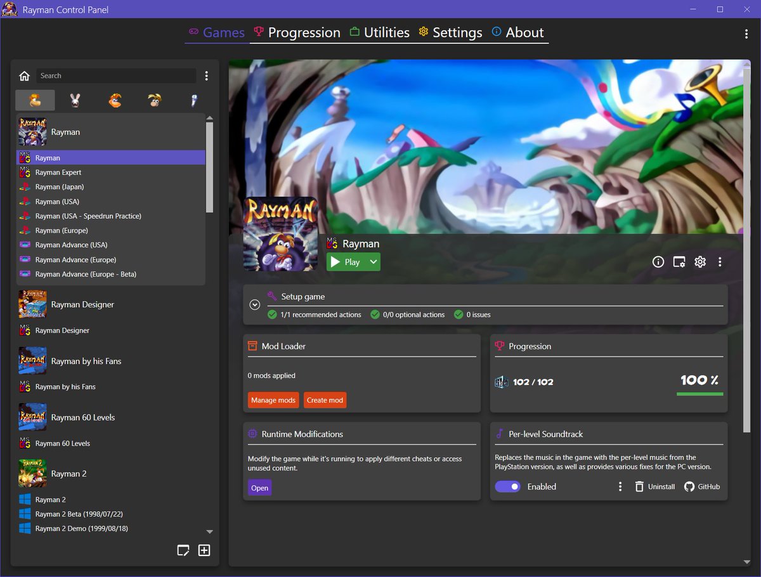Click the home icon beside the search box
The height and width of the screenshot is (577, 761).
click(24, 76)
